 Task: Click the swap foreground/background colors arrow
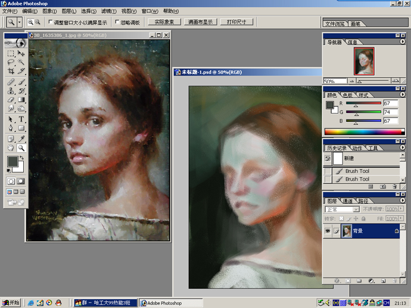(x=22, y=158)
